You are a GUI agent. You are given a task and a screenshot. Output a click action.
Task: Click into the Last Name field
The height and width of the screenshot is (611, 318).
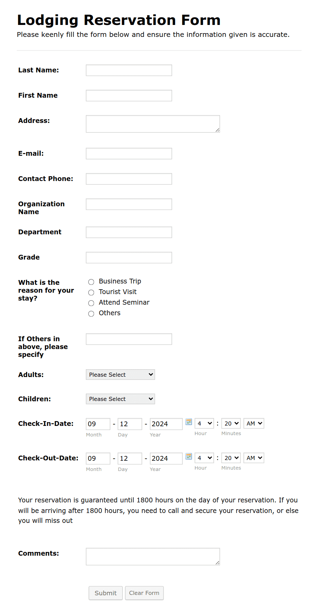(x=129, y=70)
